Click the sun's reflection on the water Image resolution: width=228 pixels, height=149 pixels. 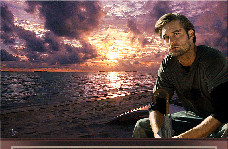pos(114,82)
